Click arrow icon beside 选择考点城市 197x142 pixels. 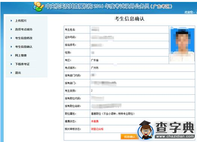click(x=11, y=29)
